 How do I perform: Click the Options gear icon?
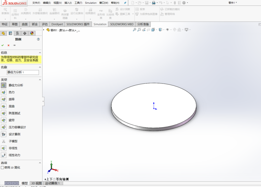click(184, 3)
